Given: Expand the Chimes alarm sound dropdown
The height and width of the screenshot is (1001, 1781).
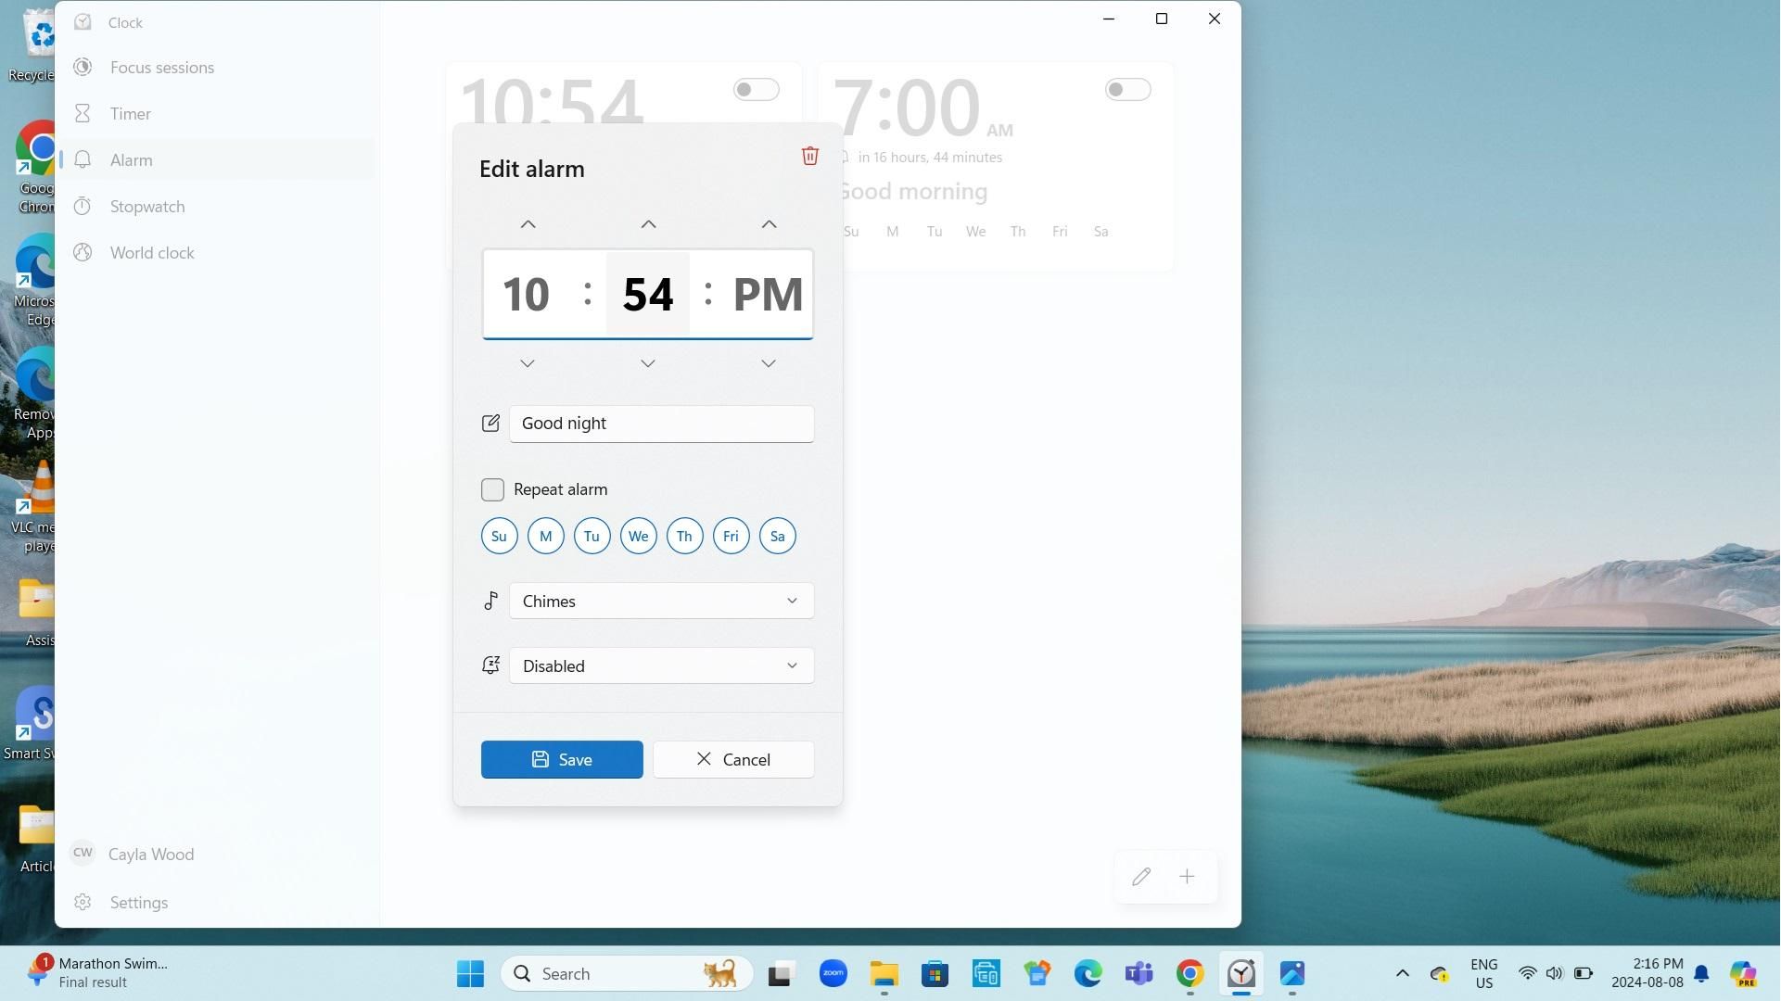Looking at the screenshot, I should (x=661, y=601).
